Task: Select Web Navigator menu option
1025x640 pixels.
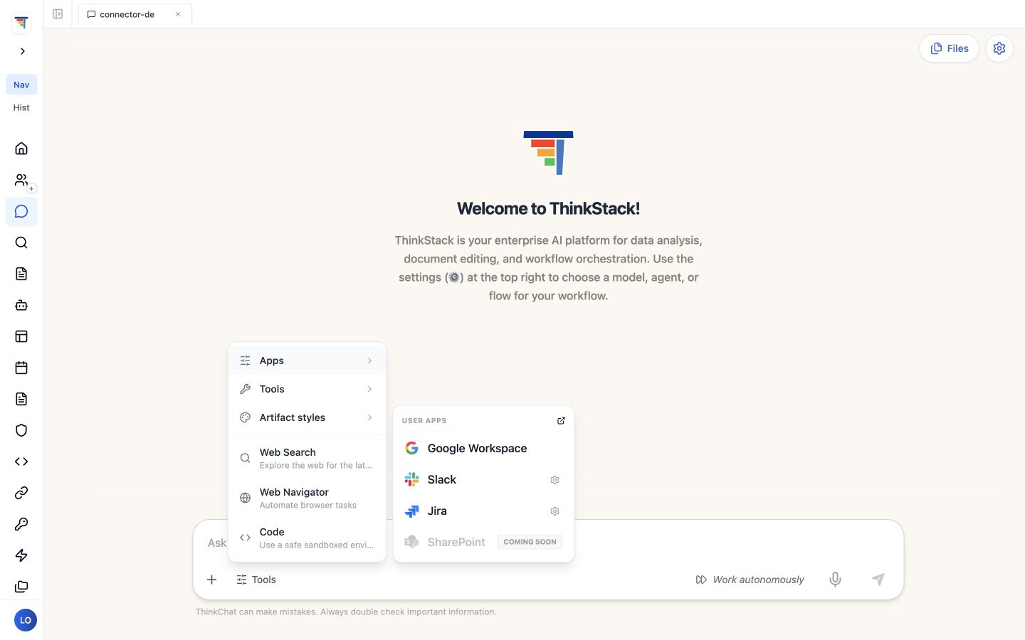Action: click(307, 498)
